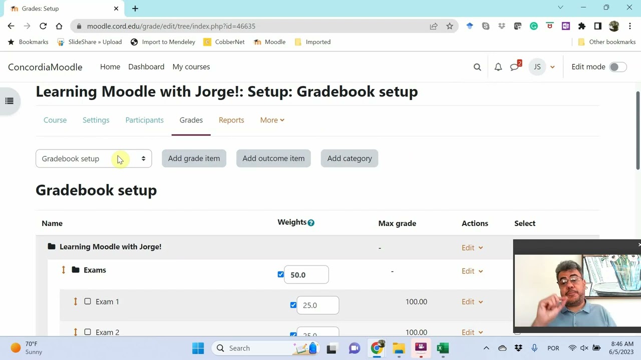Click the microphone icon in system tray
This screenshot has height=360, width=641.
pos(534,348)
